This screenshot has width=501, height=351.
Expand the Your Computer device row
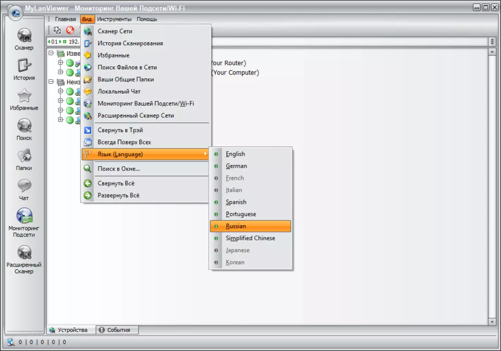click(61, 72)
